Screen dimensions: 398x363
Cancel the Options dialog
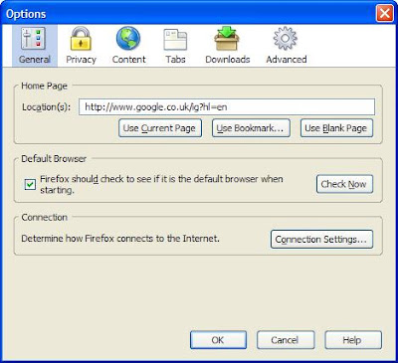[x=286, y=340]
